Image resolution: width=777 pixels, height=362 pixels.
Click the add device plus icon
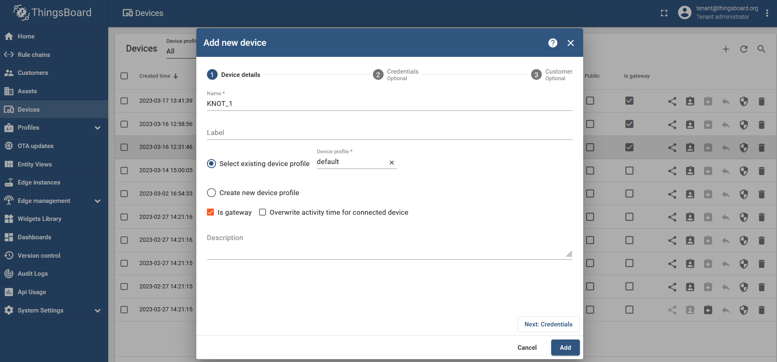point(726,49)
